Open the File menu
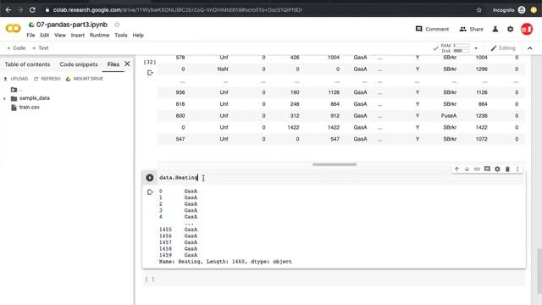The width and height of the screenshot is (542, 305). [30, 36]
